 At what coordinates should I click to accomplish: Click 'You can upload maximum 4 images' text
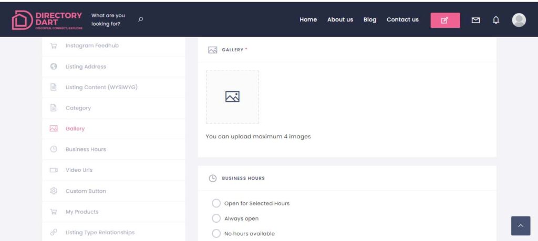coord(258,136)
